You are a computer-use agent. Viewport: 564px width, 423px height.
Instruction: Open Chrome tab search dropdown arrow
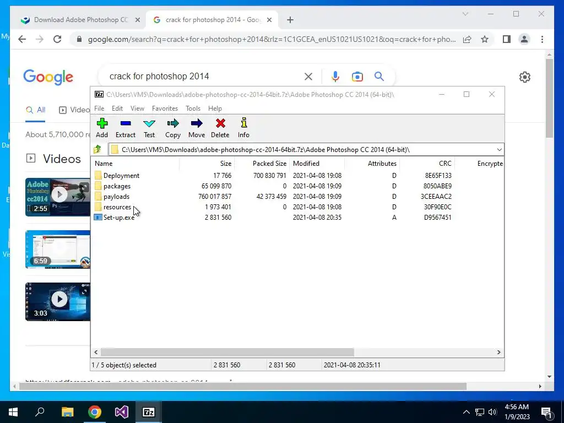(x=465, y=14)
